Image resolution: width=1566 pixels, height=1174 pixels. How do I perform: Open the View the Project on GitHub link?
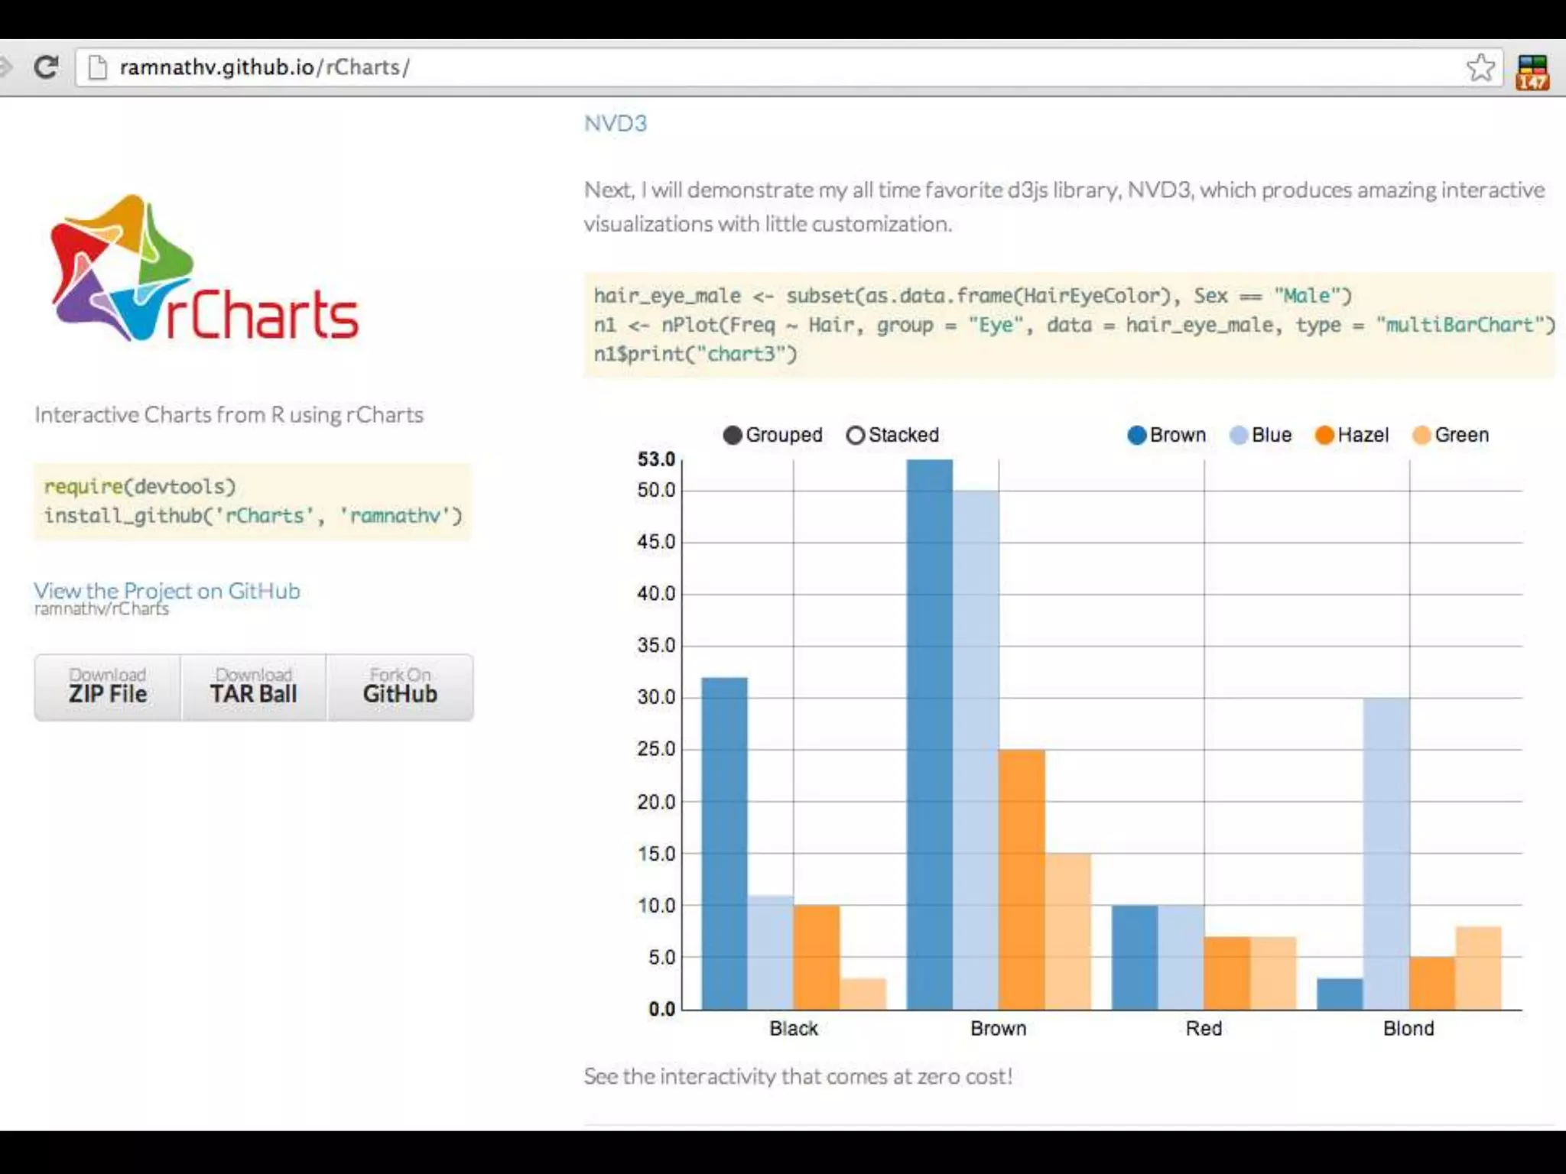tap(167, 591)
